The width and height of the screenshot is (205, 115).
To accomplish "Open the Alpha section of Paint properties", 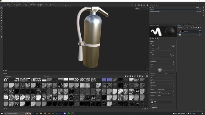I will (x=153, y=38).
